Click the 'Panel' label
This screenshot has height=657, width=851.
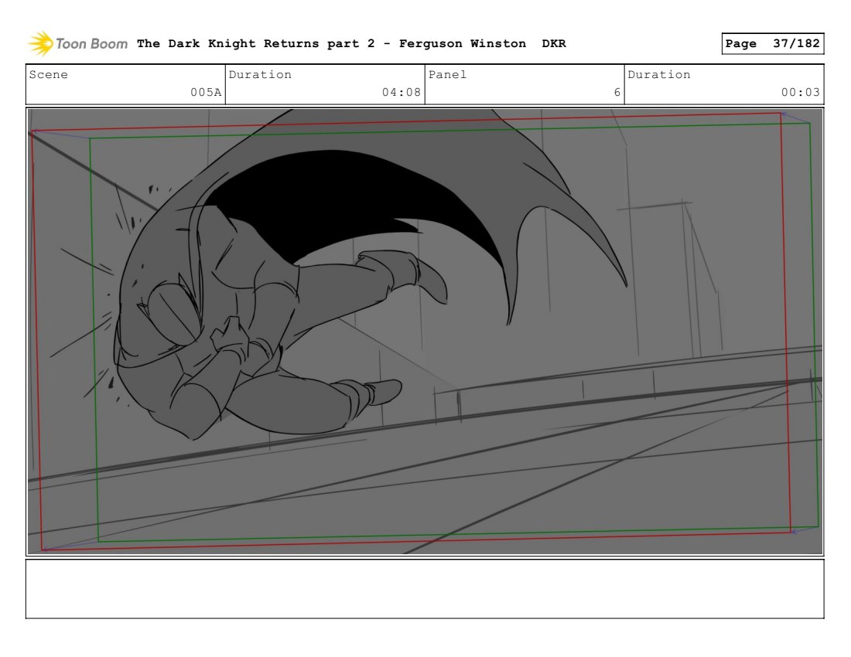(x=447, y=74)
